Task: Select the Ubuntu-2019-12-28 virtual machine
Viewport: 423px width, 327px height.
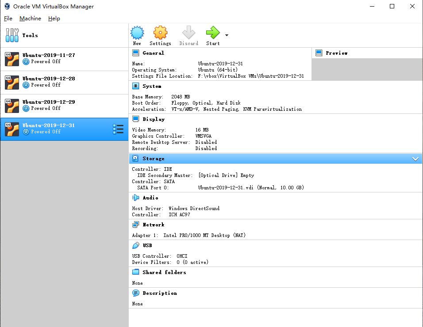Action: (x=64, y=83)
